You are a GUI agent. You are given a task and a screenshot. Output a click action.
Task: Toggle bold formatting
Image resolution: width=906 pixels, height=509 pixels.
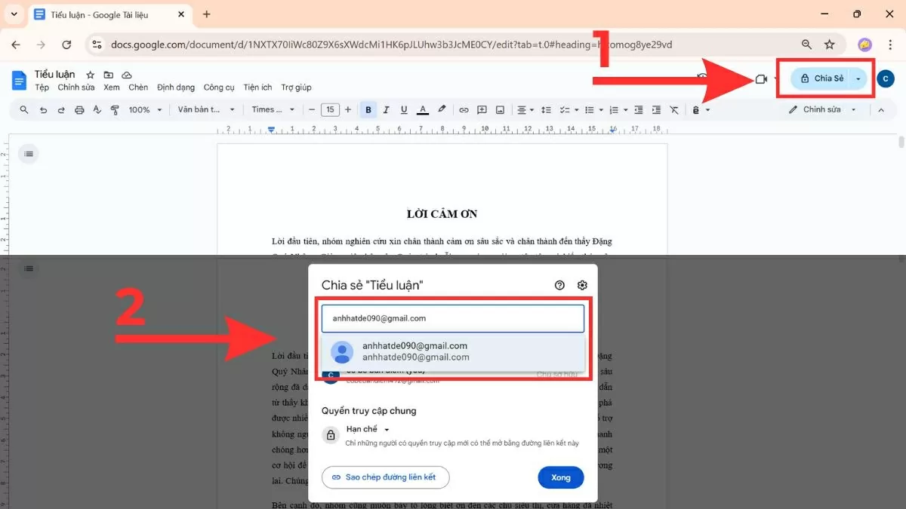pyautogui.click(x=368, y=110)
